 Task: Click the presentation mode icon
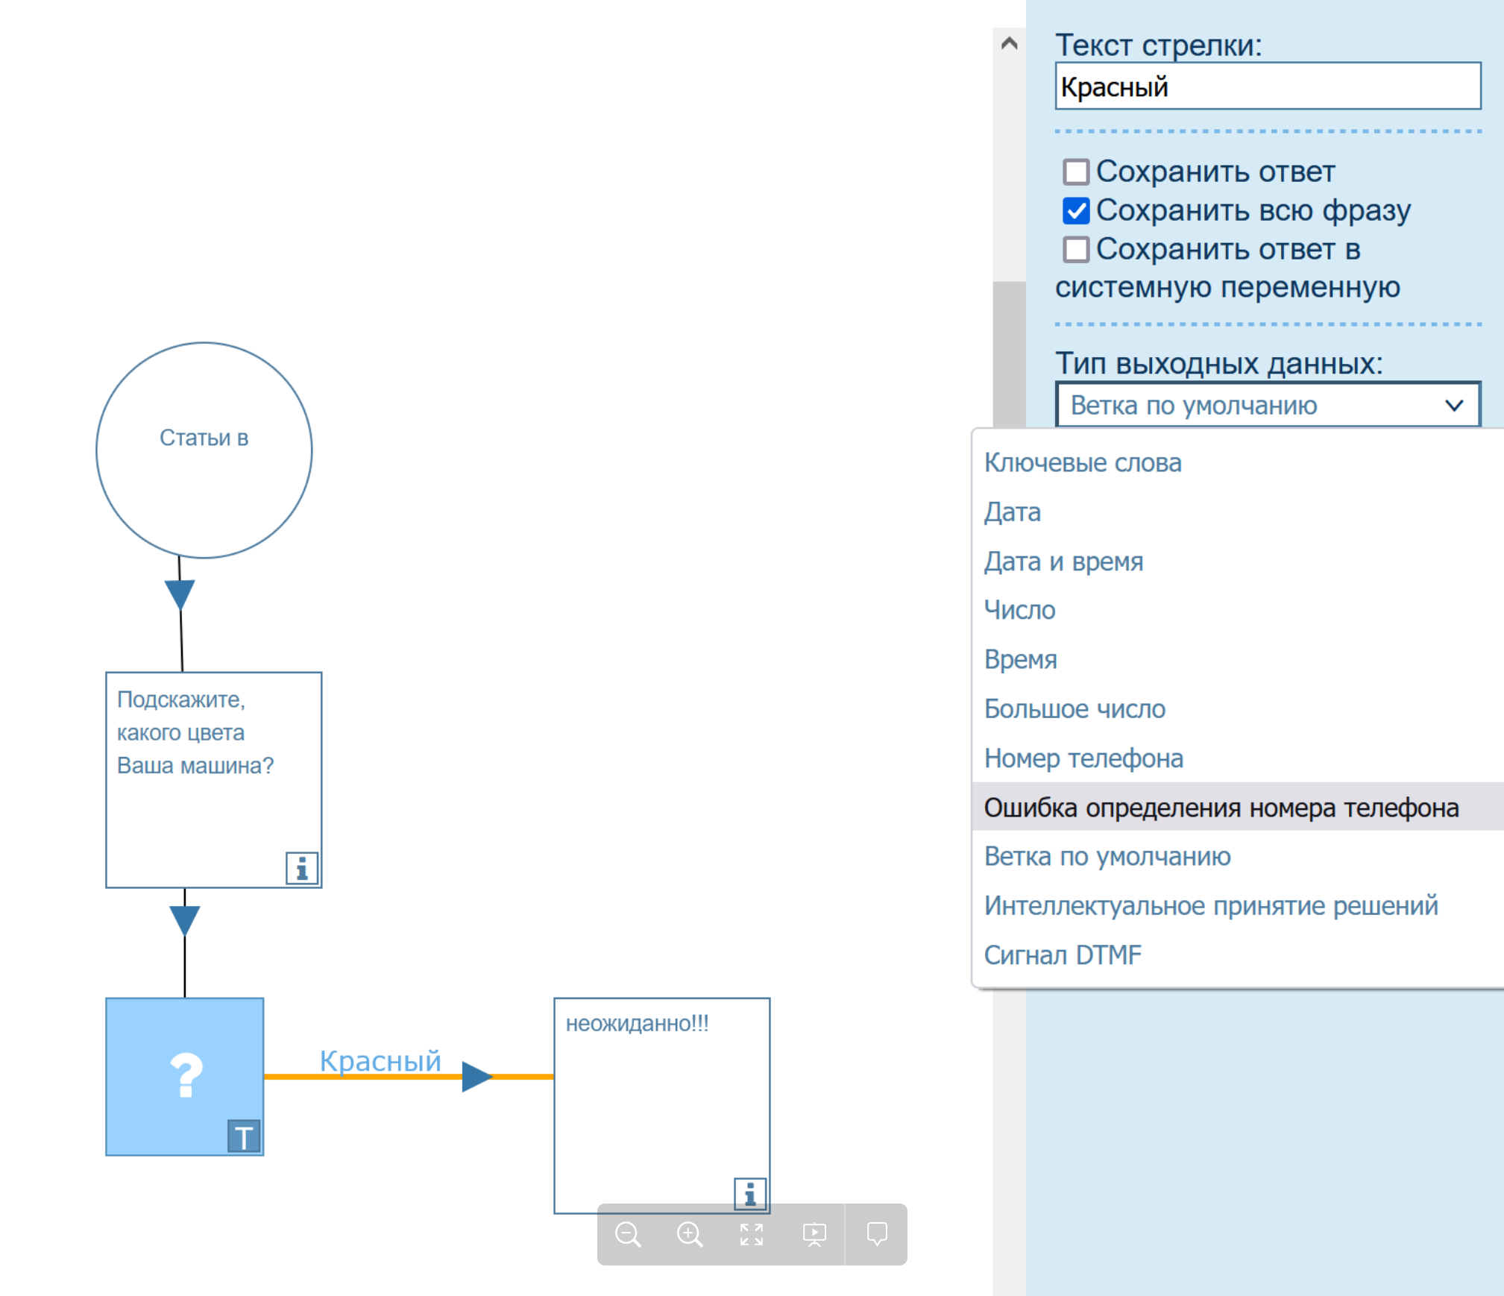[x=814, y=1234]
